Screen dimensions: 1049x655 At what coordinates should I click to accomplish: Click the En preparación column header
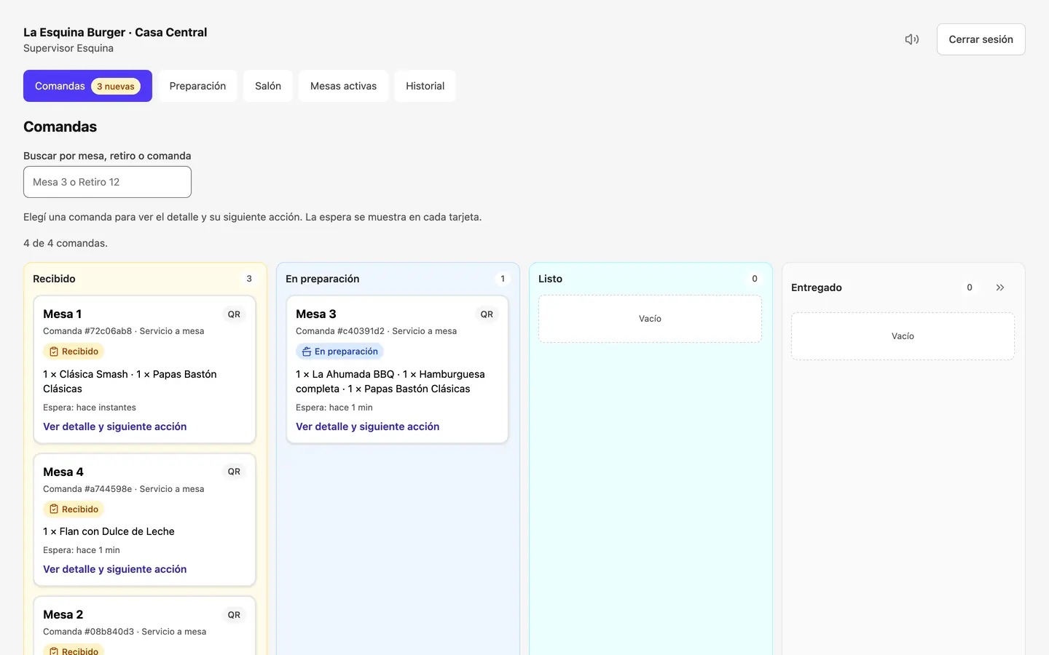click(x=322, y=279)
